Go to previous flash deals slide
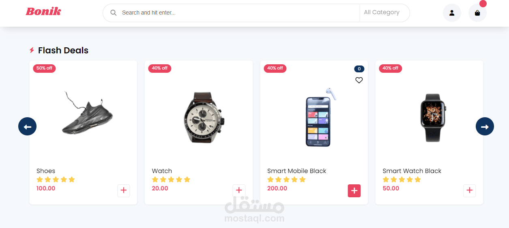The height and width of the screenshot is (228, 509). click(27, 127)
